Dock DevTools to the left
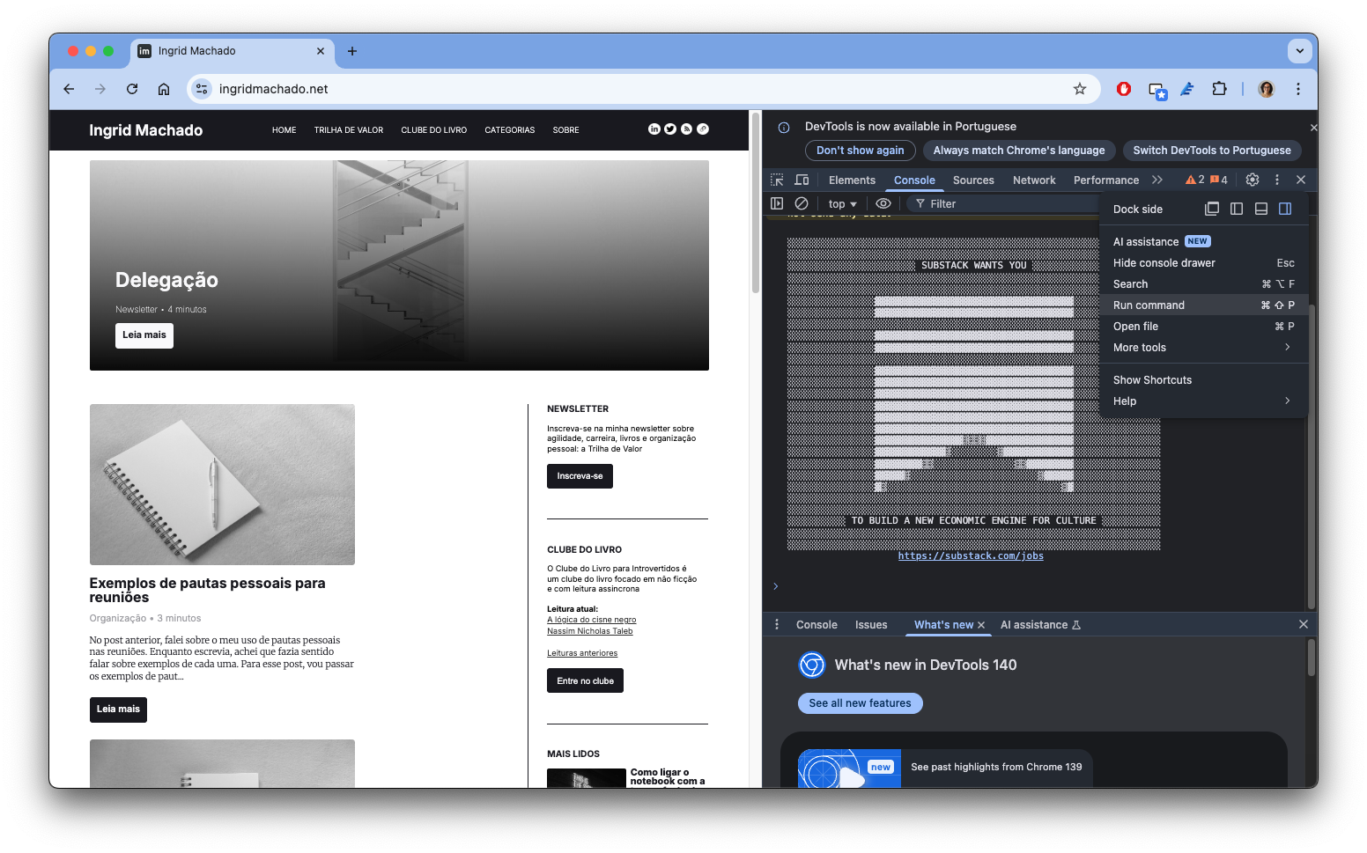 (1237, 209)
